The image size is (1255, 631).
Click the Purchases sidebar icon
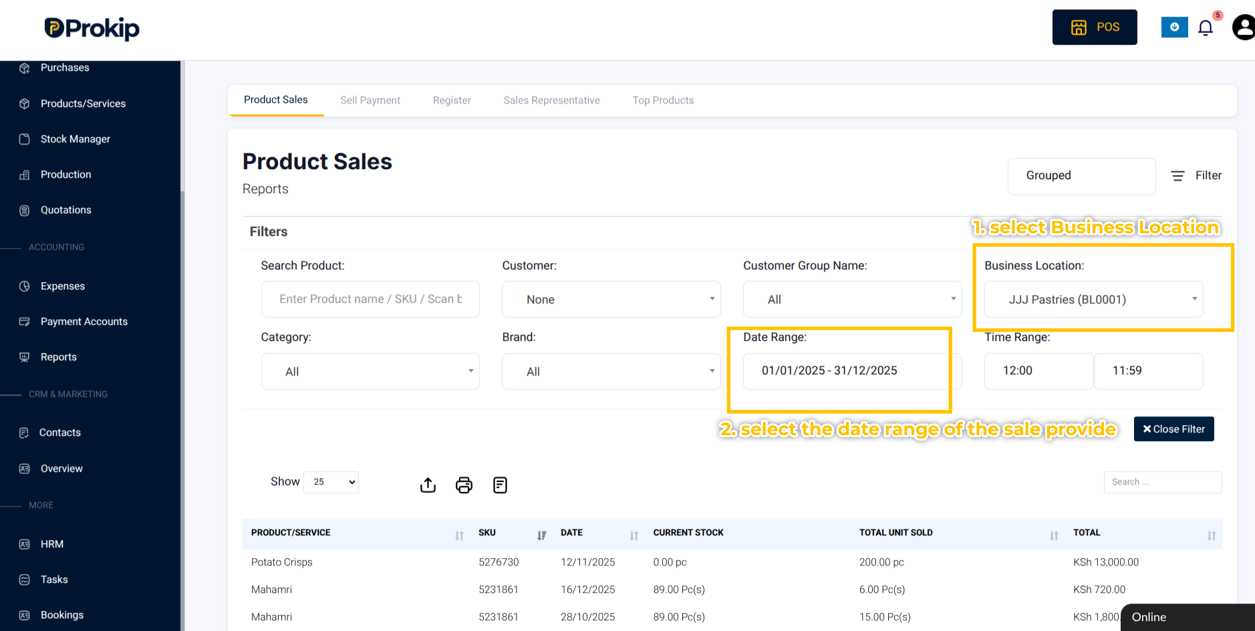tap(25, 68)
